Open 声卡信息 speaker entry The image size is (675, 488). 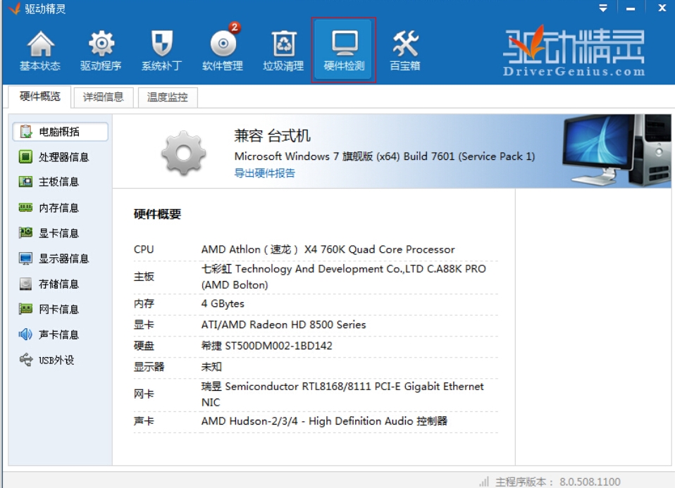click(58, 334)
